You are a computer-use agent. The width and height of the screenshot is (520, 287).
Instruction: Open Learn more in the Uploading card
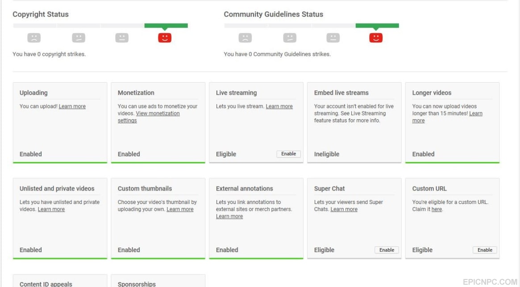(x=72, y=106)
